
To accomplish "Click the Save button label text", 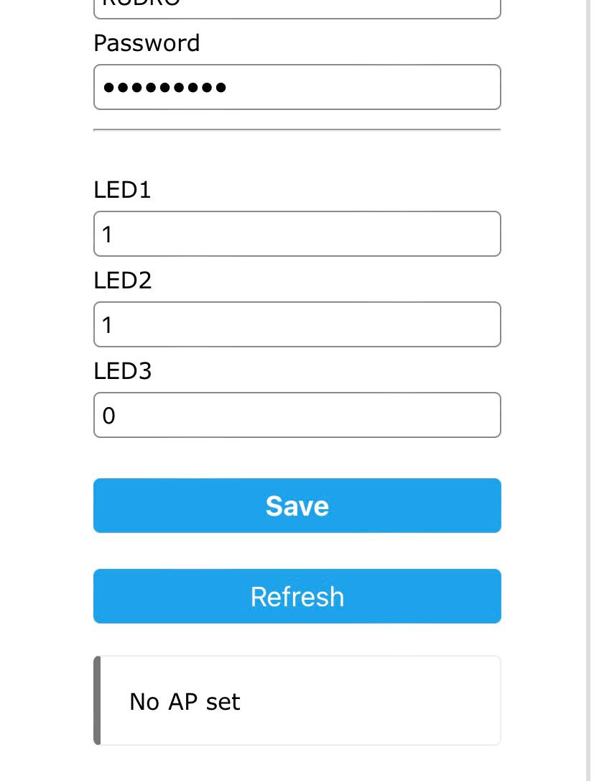I will pos(297,506).
